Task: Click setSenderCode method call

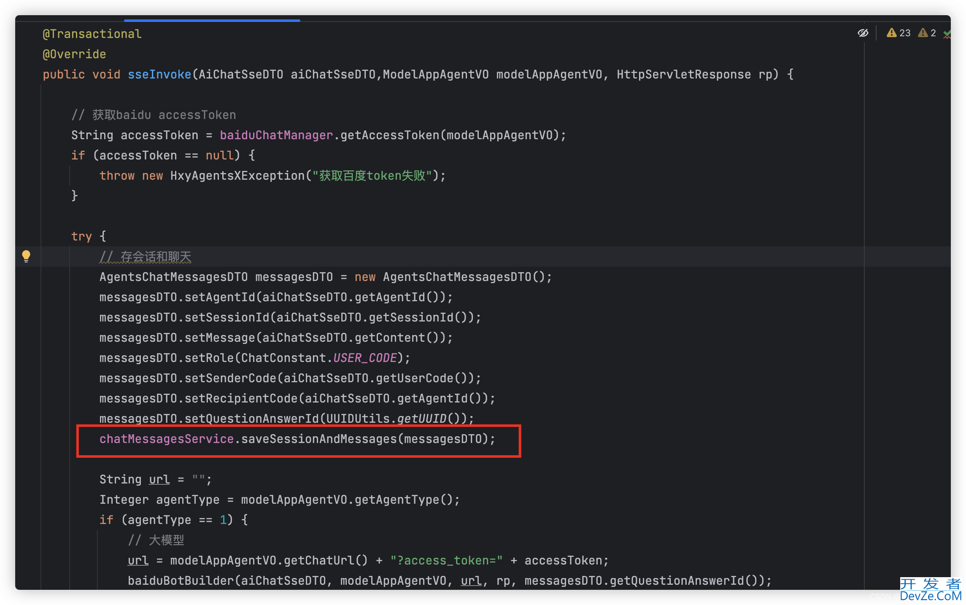Action: [x=230, y=378]
